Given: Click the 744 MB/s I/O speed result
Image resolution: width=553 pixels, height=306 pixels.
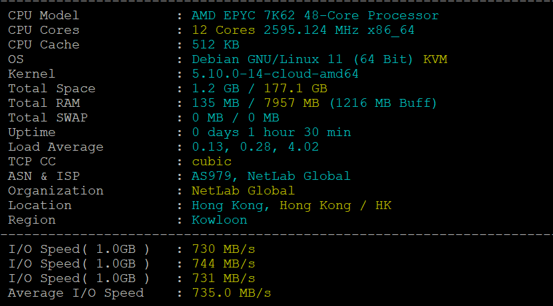Looking at the screenshot, I should tap(223, 264).
